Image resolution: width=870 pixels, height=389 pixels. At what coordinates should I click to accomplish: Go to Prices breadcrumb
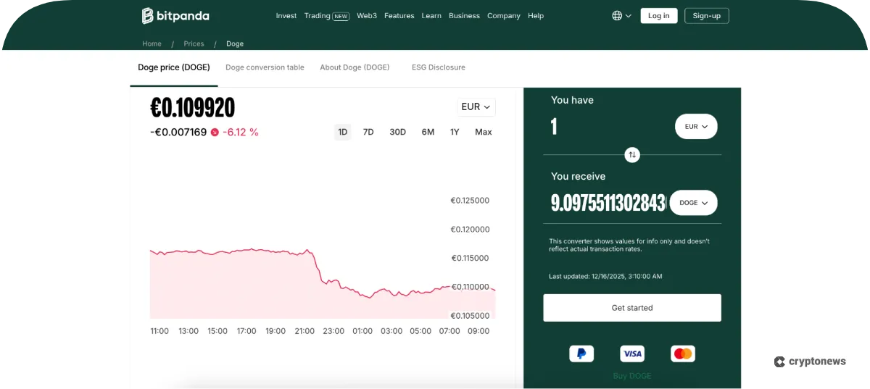pyautogui.click(x=194, y=44)
